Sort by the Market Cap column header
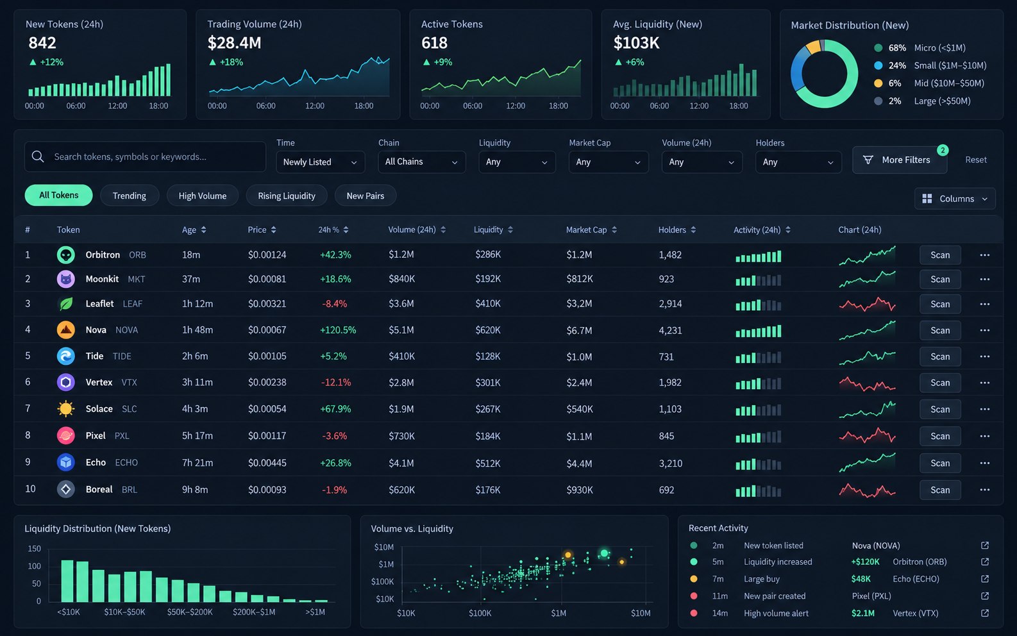This screenshot has height=636, width=1017. tap(591, 230)
